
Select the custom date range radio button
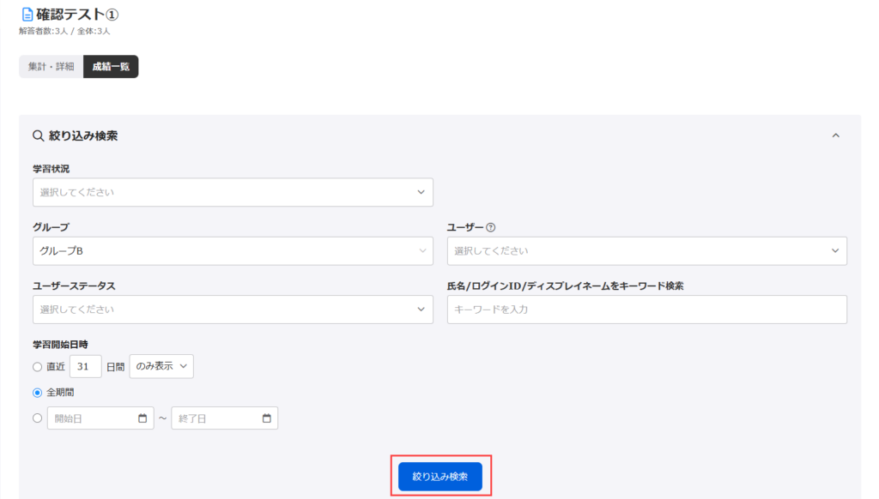pyautogui.click(x=38, y=418)
